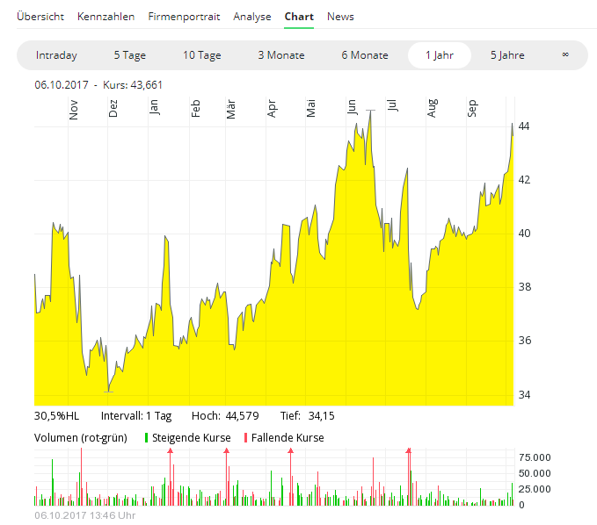Click the Jun month label on chart

[352, 107]
